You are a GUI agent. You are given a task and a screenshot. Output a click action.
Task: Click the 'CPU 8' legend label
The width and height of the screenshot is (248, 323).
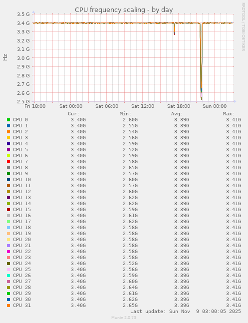(x=20, y=167)
